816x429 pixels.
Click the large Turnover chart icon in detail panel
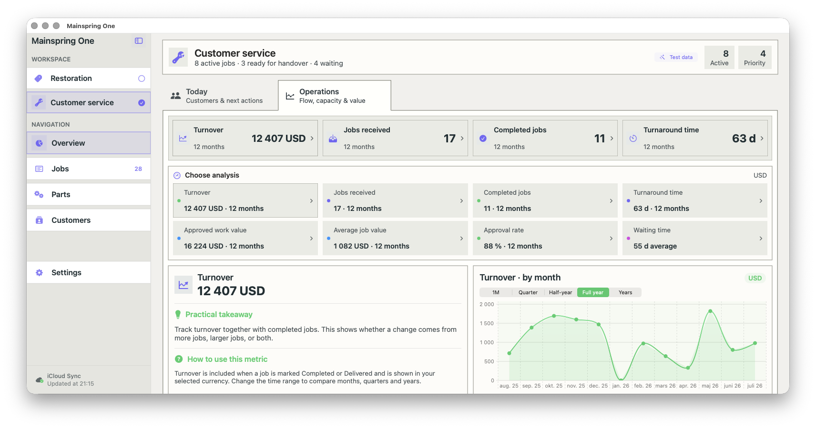point(183,285)
